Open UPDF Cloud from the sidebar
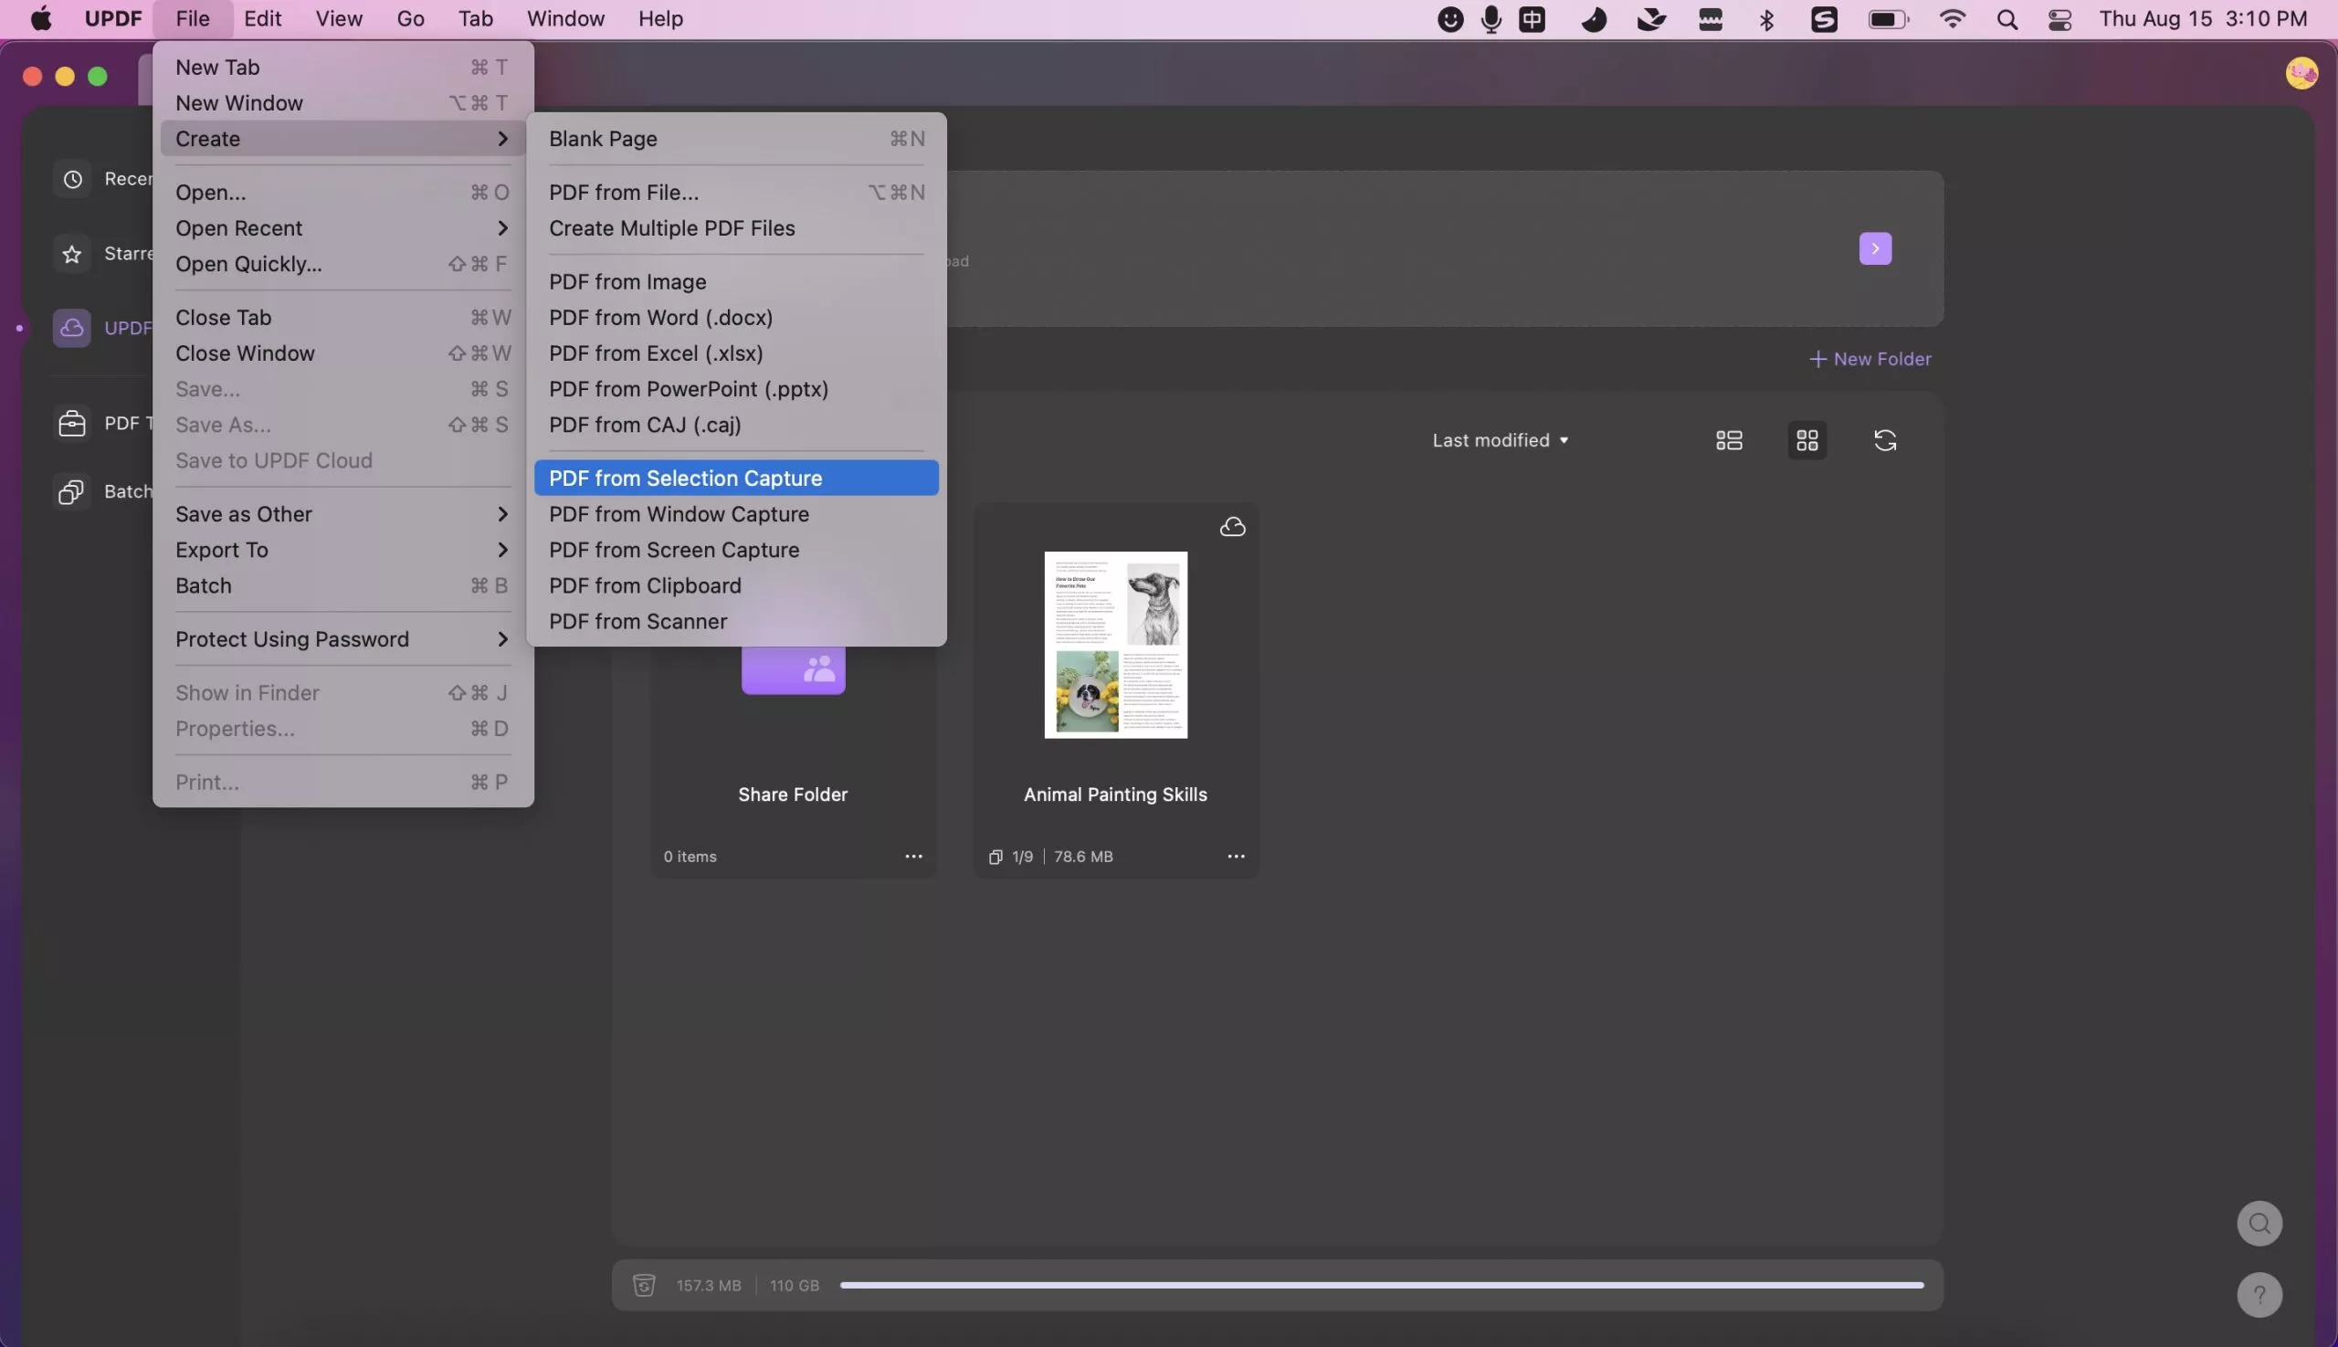This screenshot has width=2338, height=1347. (x=71, y=328)
